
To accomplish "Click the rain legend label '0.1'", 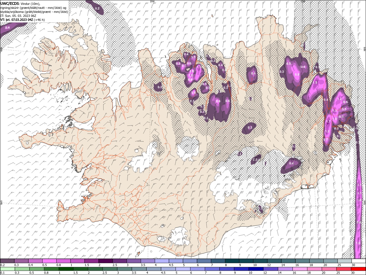I will pos(2,273).
